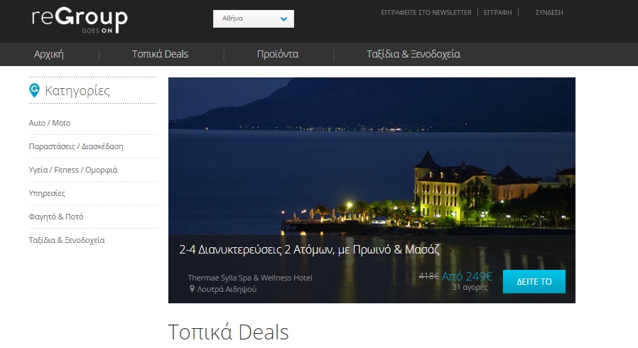The width and height of the screenshot is (638, 348).
Task: Click the map pin next to Λουτρά Αιδηψού
Action: (x=192, y=288)
